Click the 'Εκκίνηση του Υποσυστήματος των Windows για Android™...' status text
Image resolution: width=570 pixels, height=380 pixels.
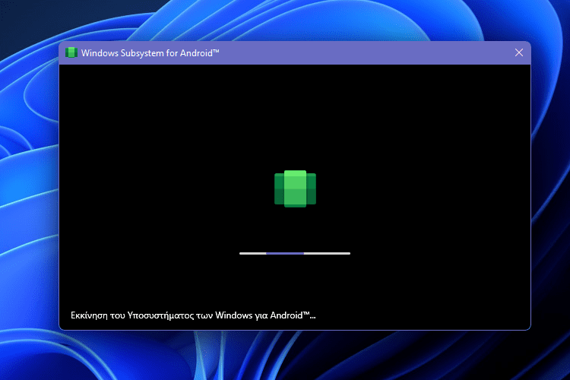(x=193, y=315)
